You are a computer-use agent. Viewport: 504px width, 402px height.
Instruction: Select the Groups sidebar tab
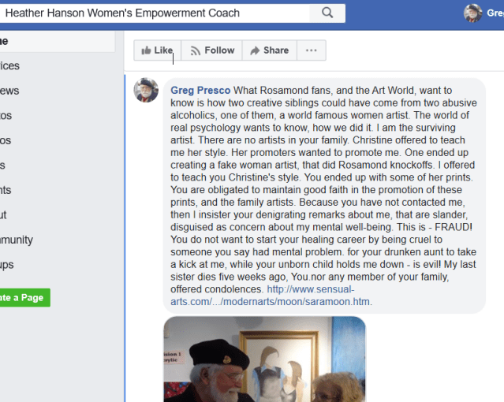tap(7, 265)
